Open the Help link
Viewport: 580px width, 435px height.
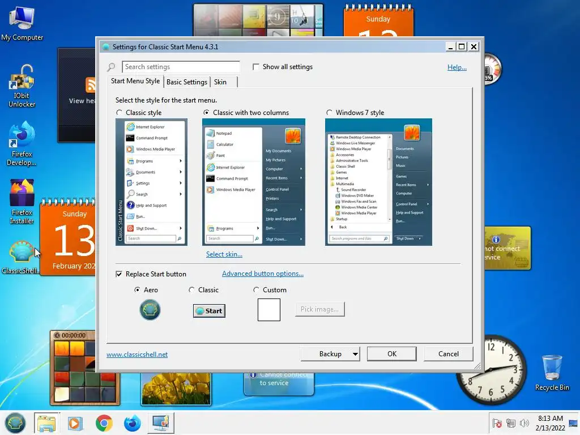click(x=457, y=67)
